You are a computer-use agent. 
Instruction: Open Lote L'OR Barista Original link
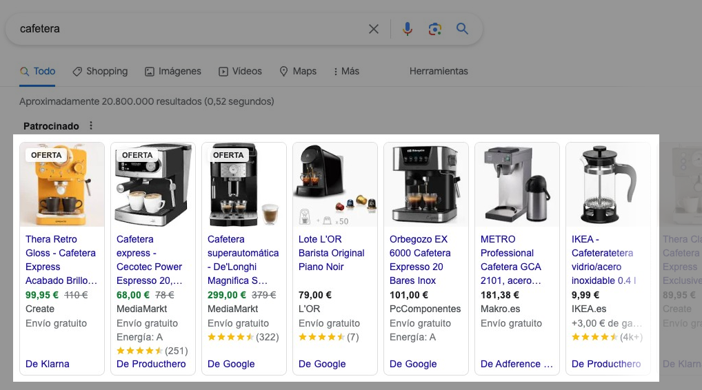click(x=331, y=253)
